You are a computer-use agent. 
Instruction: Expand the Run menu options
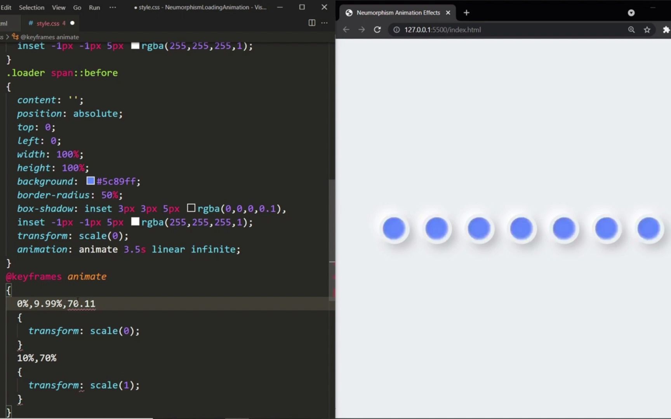coord(94,7)
